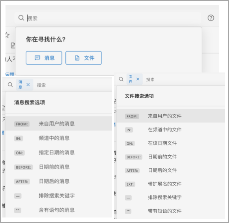Choose 消息 search type button
The width and height of the screenshot is (229, 223).
tap(44, 58)
